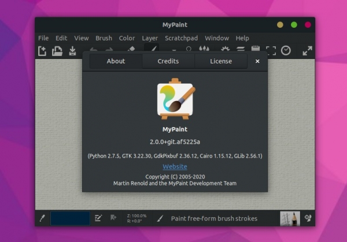Open the Layer menu
Viewport: 347px width, 242px height.
(150, 38)
